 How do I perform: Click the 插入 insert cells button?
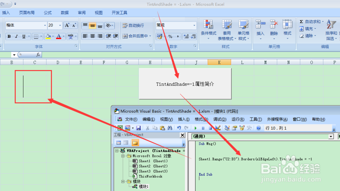(260, 30)
